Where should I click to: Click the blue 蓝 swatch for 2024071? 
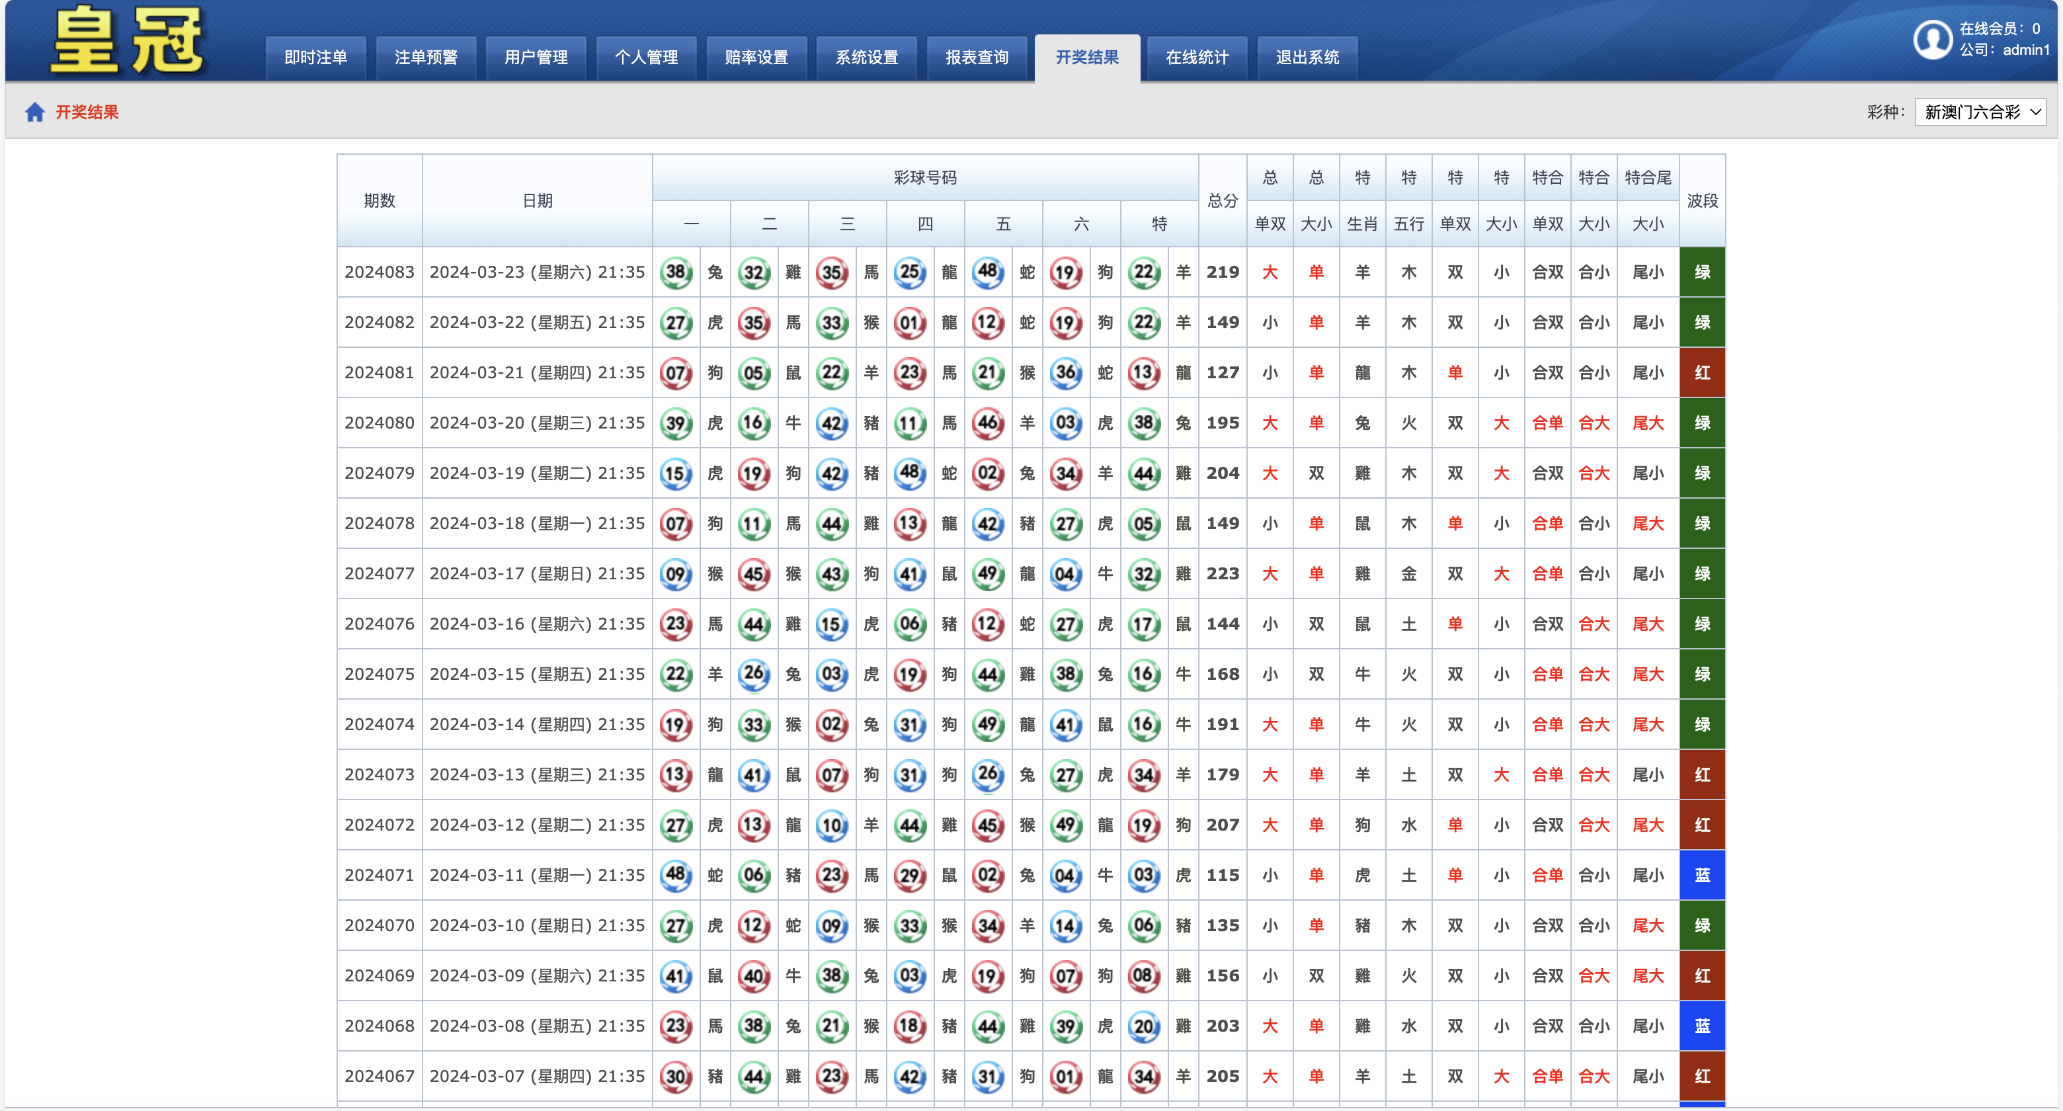(x=1702, y=876)
